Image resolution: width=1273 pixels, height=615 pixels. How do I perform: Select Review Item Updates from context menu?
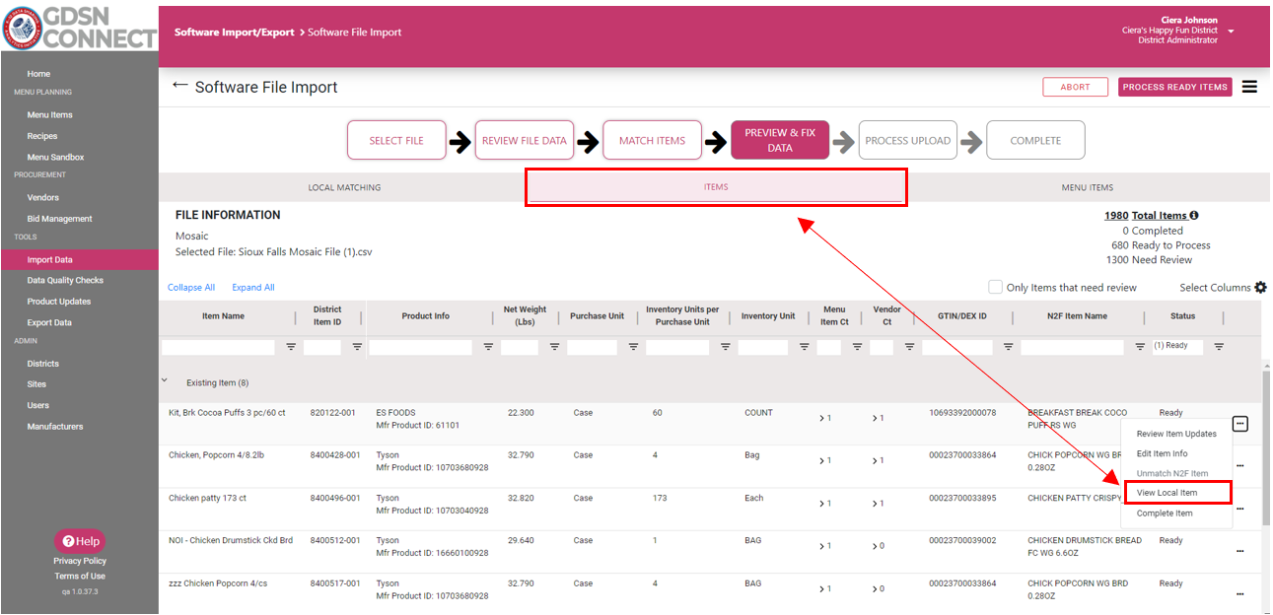[x=1176, y=434]
